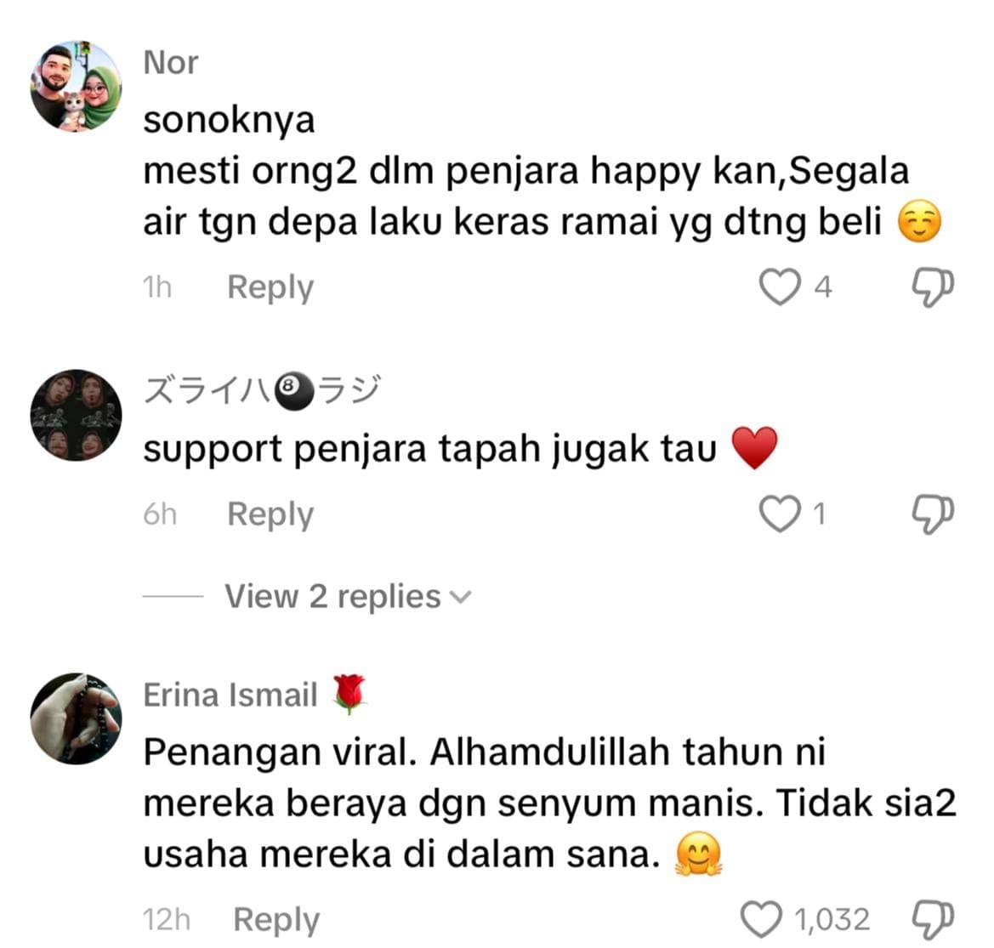Image resolution: width=994 pixels, height=948 pixels.
Task: Open Nor's profile picture
Action: (x=76, y=87)
